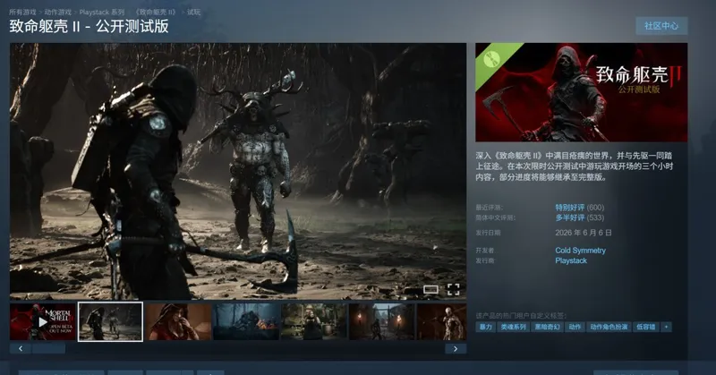Click the 试玩 breadcrumb link
The width and height of the screenshot is (716, 375).
click(x=193, y=12)
